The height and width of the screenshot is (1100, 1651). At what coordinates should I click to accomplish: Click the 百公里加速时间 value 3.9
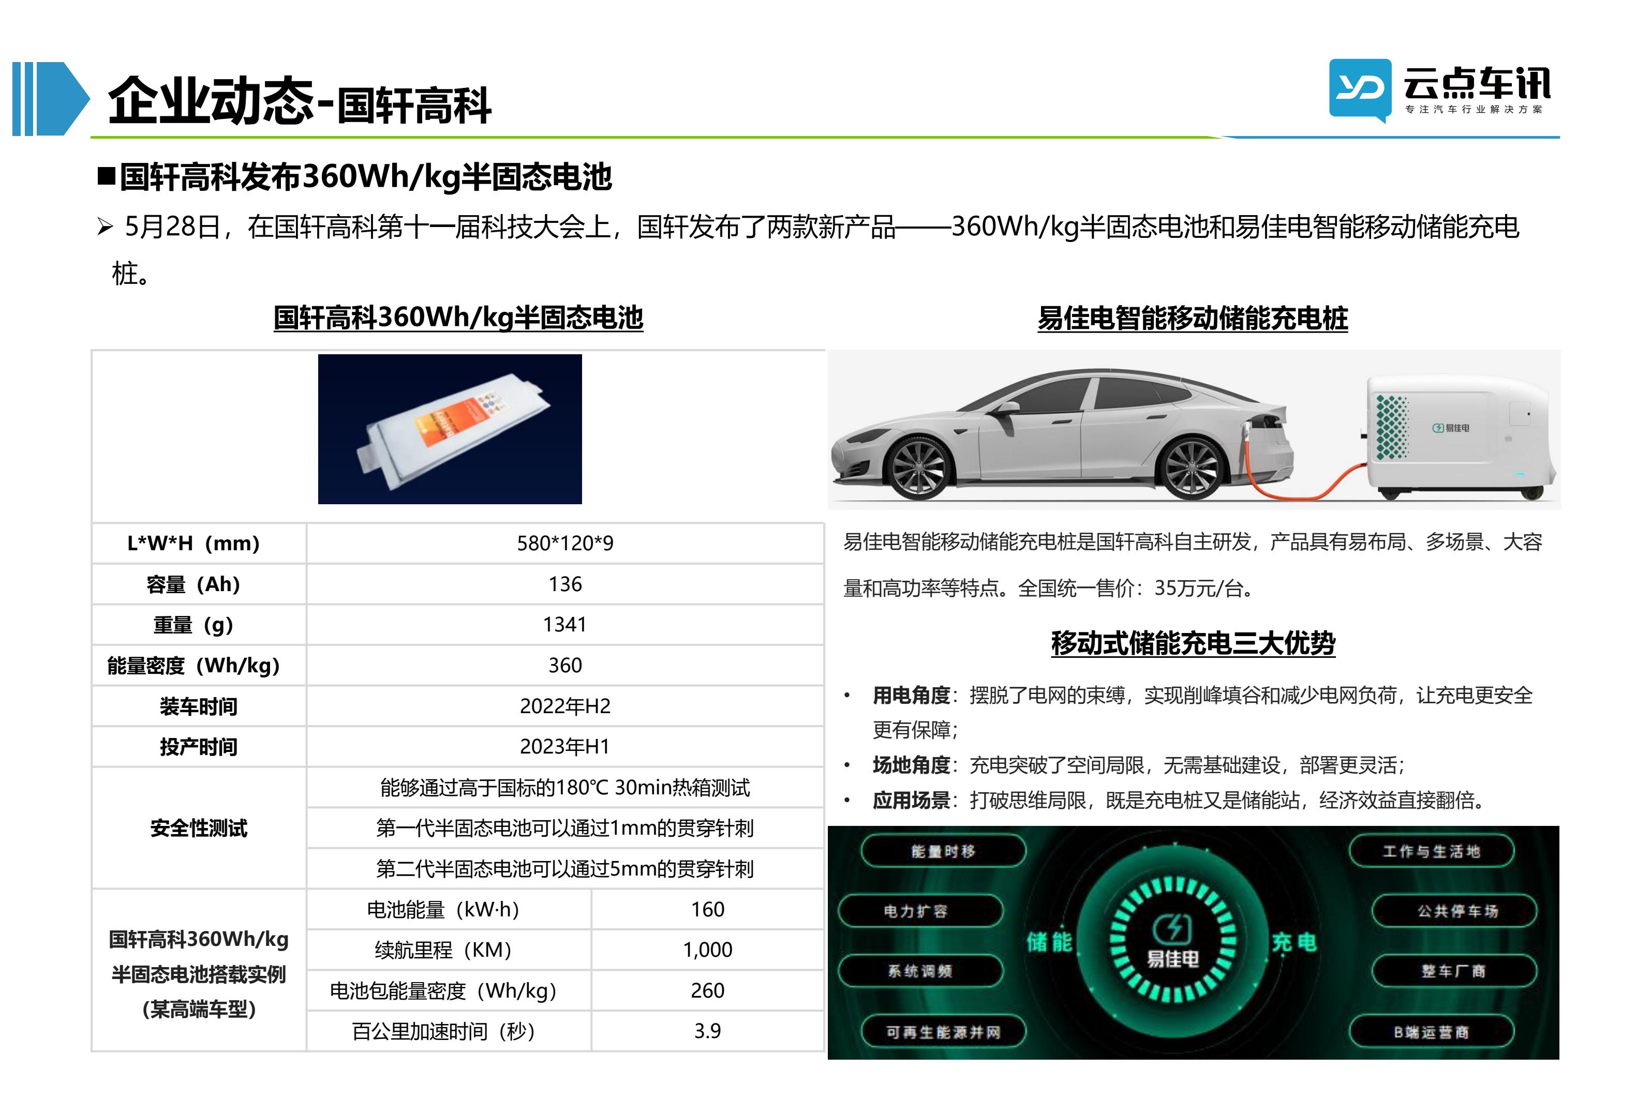click(x=707, y=1031)
